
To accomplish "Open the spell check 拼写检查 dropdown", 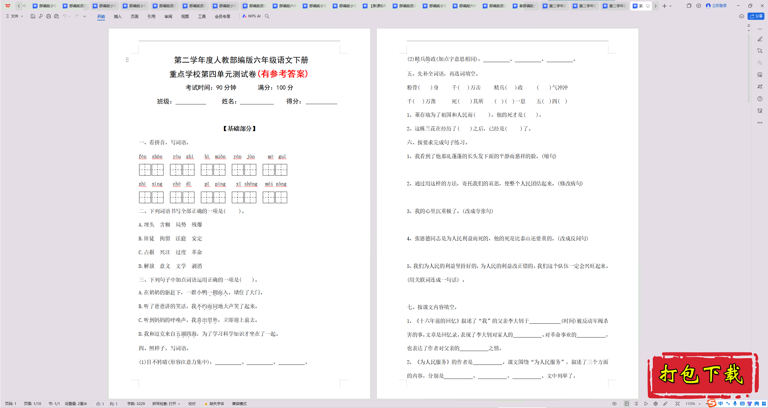I will click(x=166, y=404).
